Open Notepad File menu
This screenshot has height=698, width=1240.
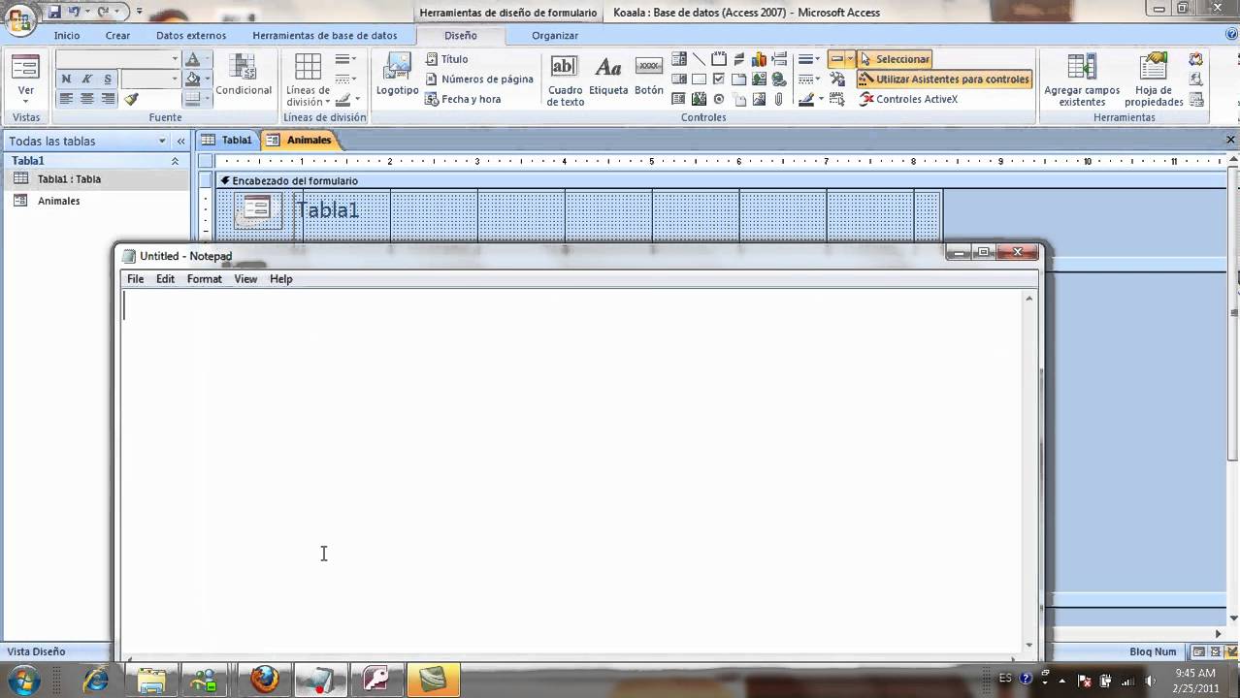point(136,279)
